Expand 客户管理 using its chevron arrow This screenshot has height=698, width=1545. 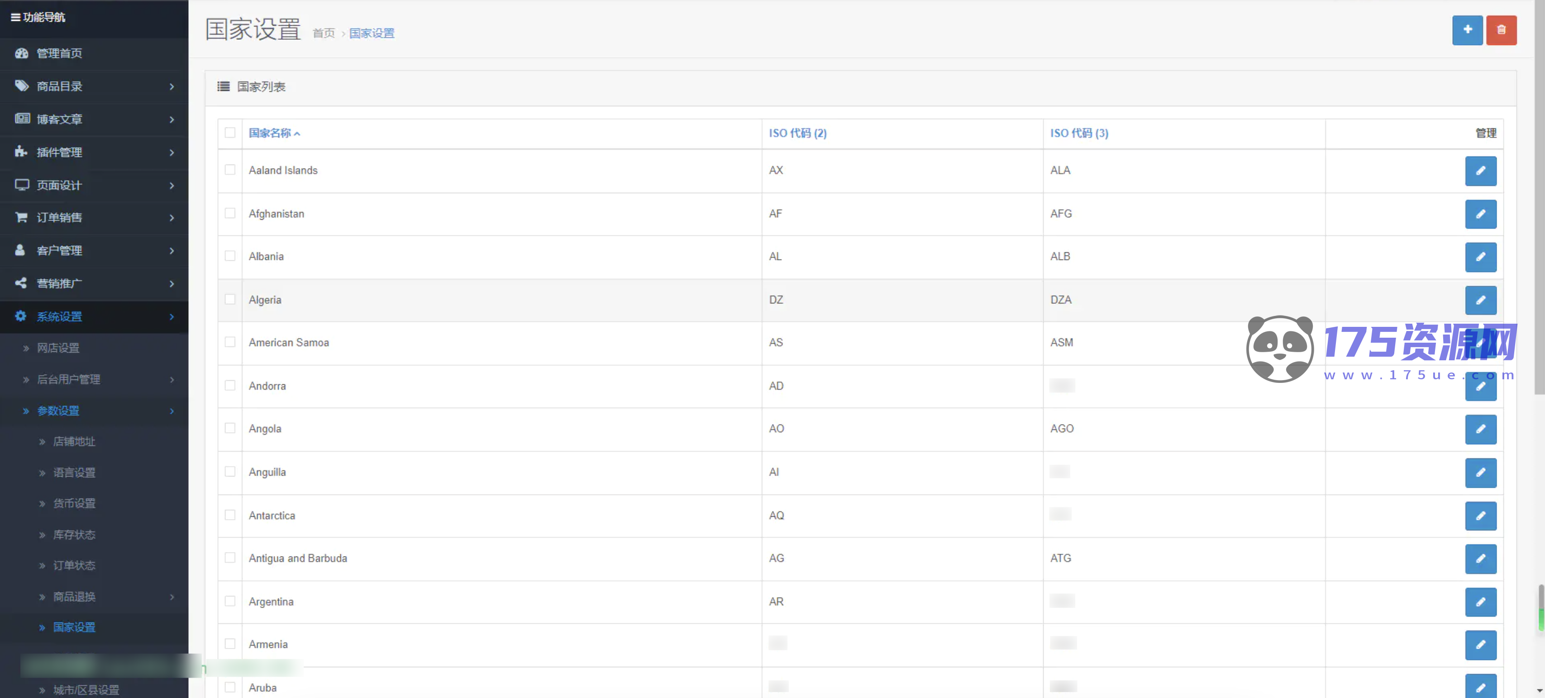click(x=172, y=251)
